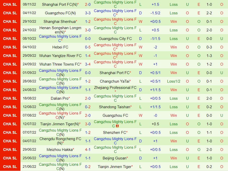
Task: Click the 2-0 score of the top match
Action: click(x=88, y=4)
